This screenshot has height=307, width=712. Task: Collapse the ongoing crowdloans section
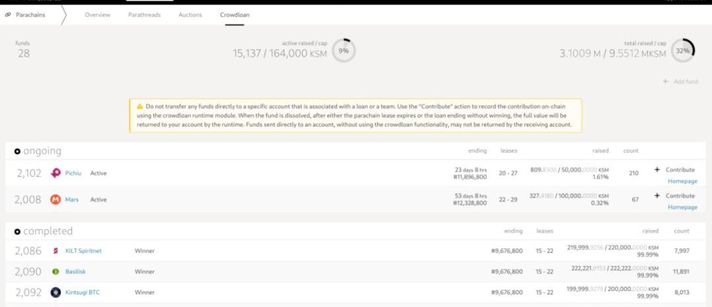pos(18,152)
